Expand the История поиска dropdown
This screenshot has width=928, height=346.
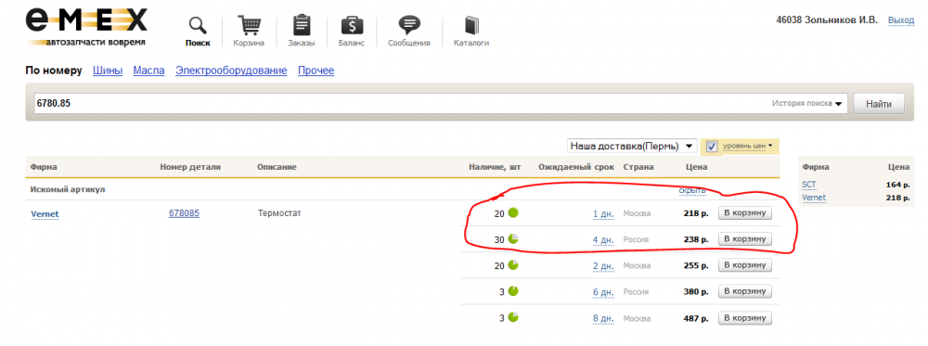point(806,104)
